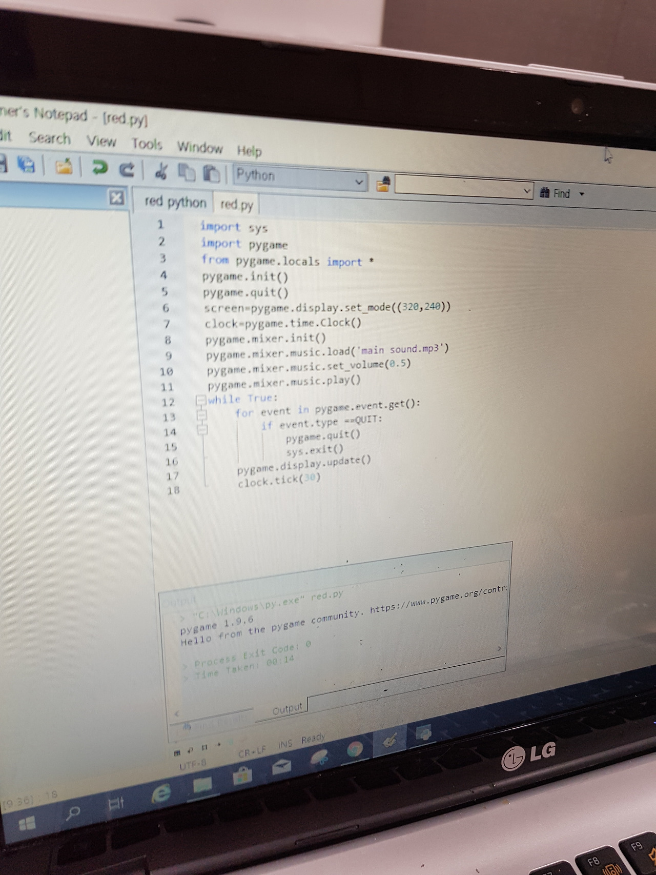Click the 'set_volume(0.5)' code line

tap(309, 367)
